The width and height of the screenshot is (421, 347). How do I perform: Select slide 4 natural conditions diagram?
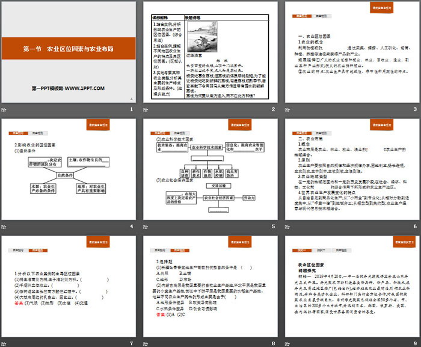(x=69, y=169)
